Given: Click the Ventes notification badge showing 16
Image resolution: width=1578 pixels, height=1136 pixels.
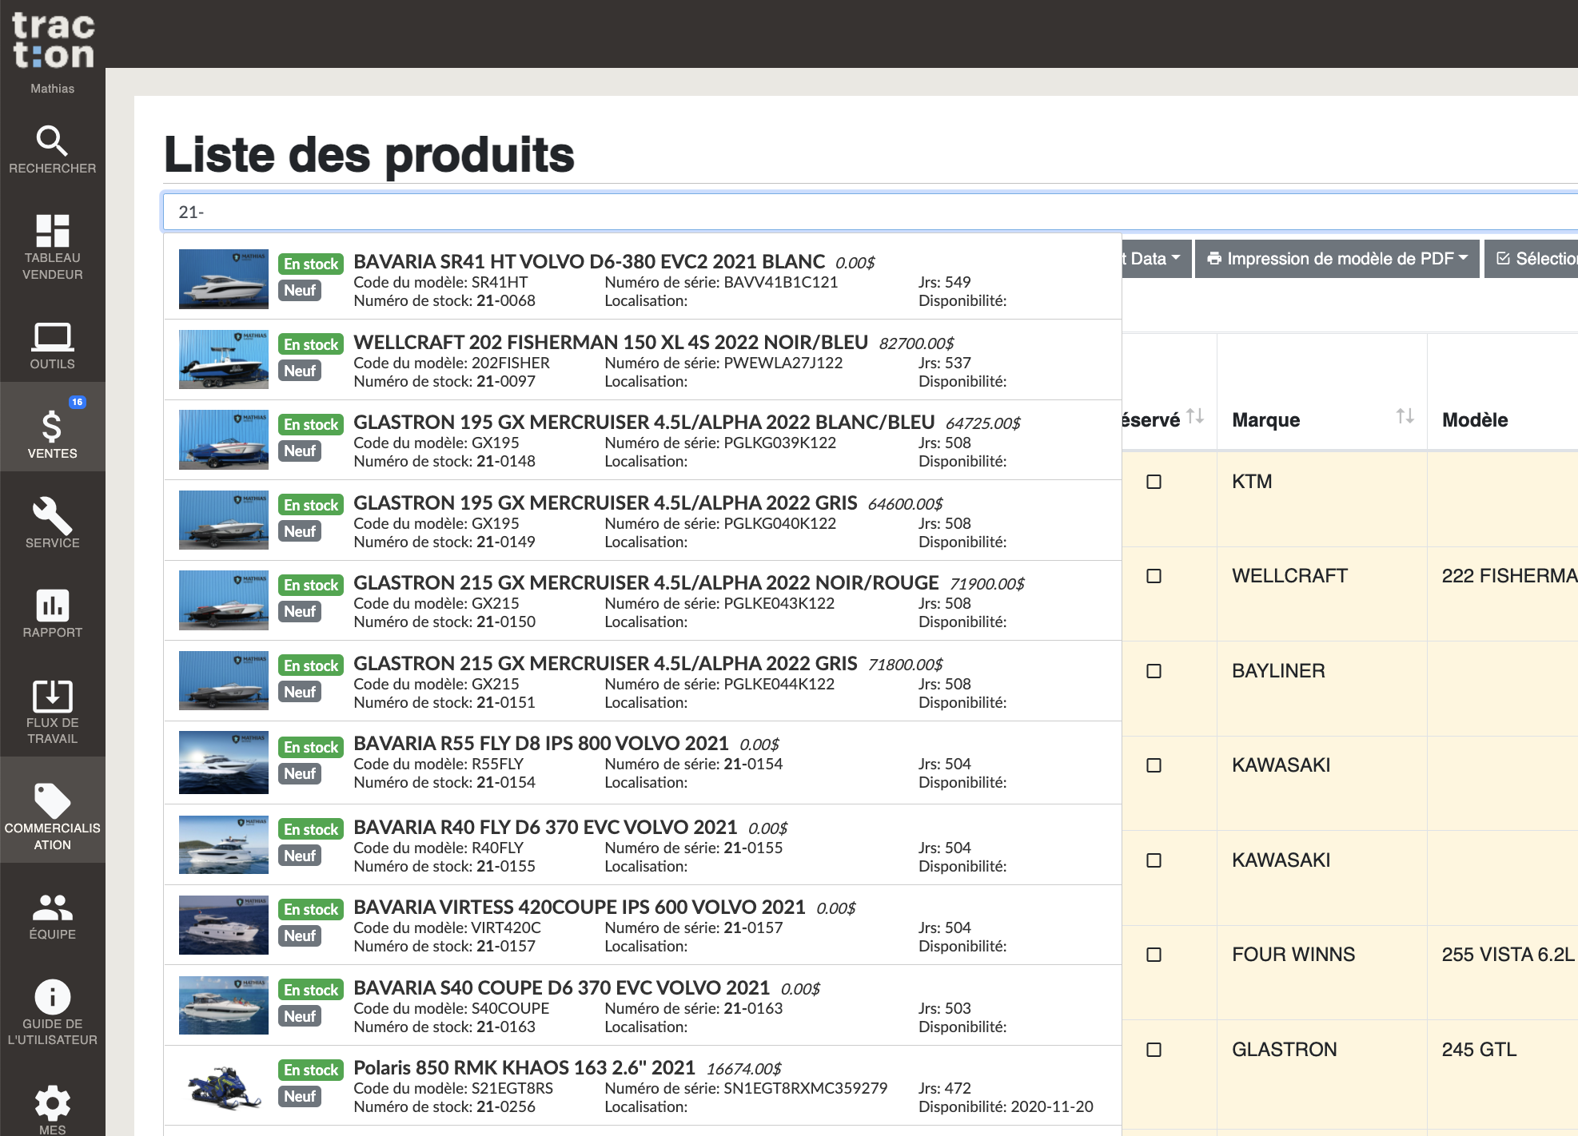Looking at the screenshot, I should (77, 402).
